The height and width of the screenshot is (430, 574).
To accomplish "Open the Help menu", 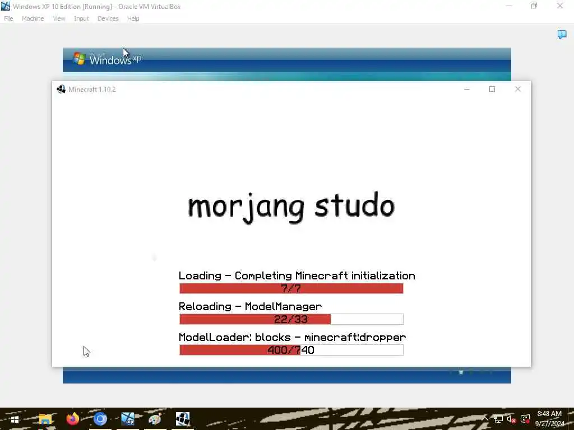I will 133,18.
